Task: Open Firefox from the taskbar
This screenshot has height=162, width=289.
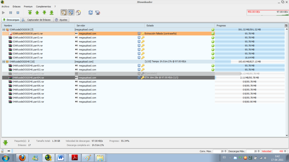Action: [22, 158]
